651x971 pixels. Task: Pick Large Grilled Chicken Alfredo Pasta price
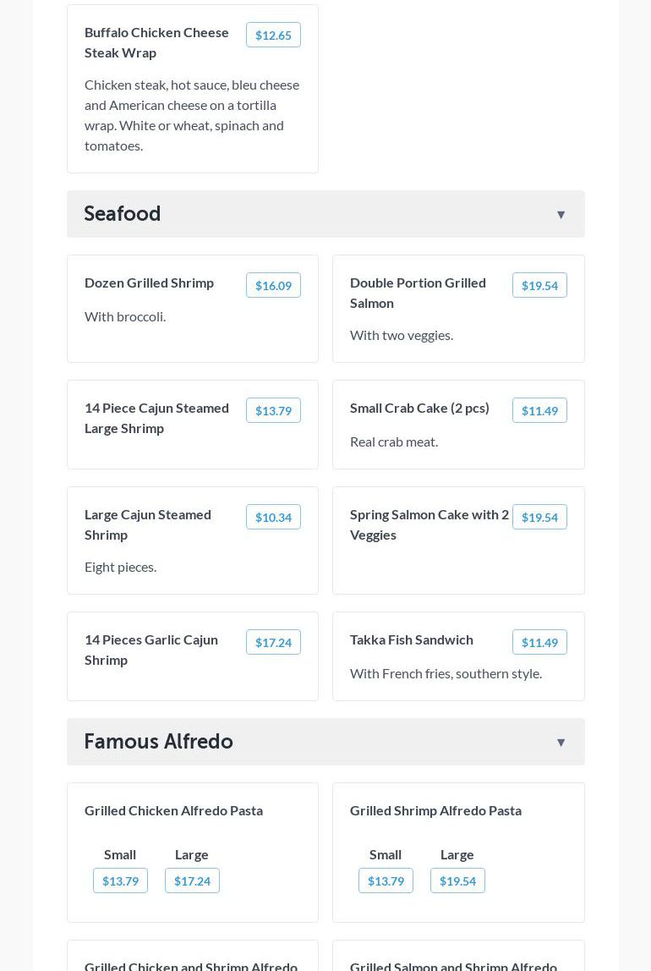[192, 880]
